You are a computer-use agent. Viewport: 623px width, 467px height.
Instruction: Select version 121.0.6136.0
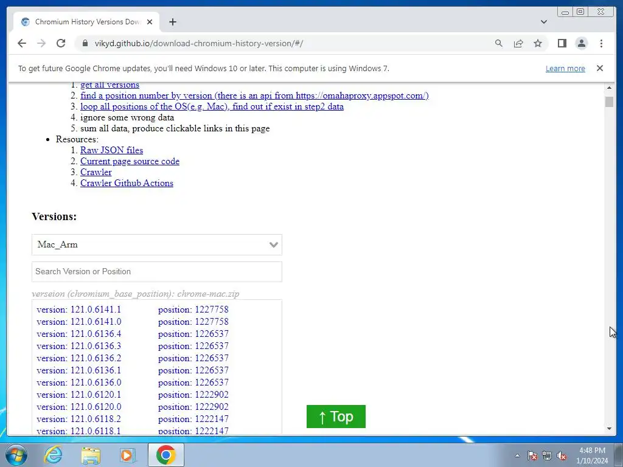click(78, 382)
